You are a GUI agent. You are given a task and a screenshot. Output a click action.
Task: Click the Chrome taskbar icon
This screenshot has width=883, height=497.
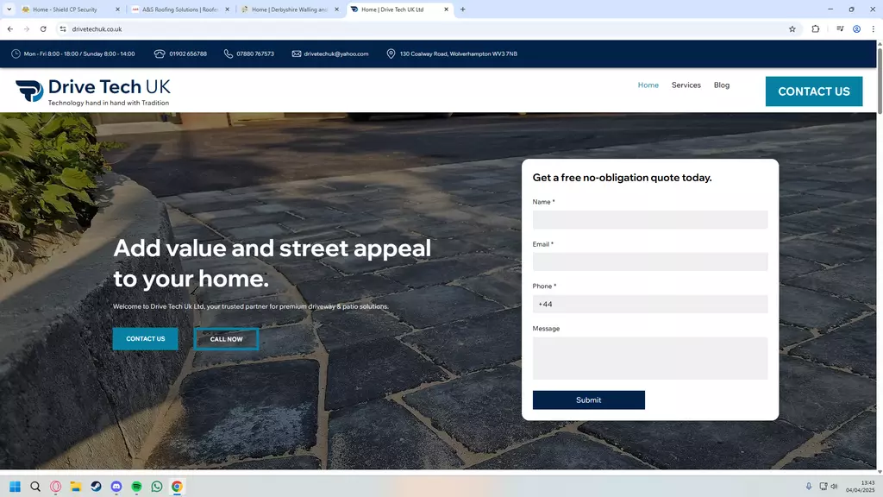177,487
